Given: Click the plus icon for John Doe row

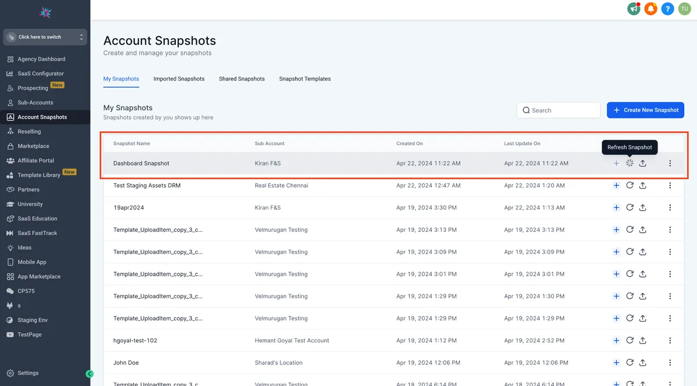Looking at the screenshot, I should coord(616,363).
